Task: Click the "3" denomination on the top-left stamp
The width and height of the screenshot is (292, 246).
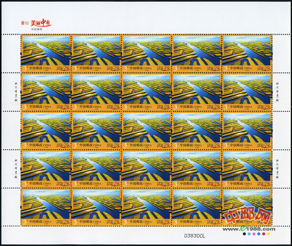Action: [x=24, y=68]
